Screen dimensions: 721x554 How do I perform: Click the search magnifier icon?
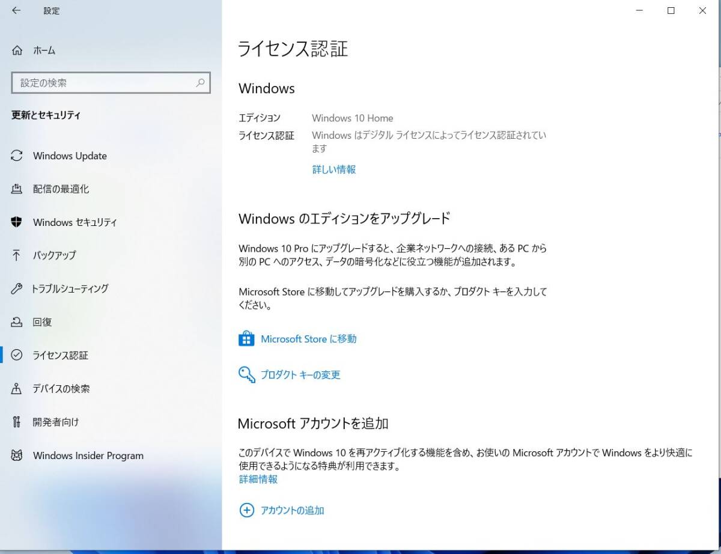point(200,83)
